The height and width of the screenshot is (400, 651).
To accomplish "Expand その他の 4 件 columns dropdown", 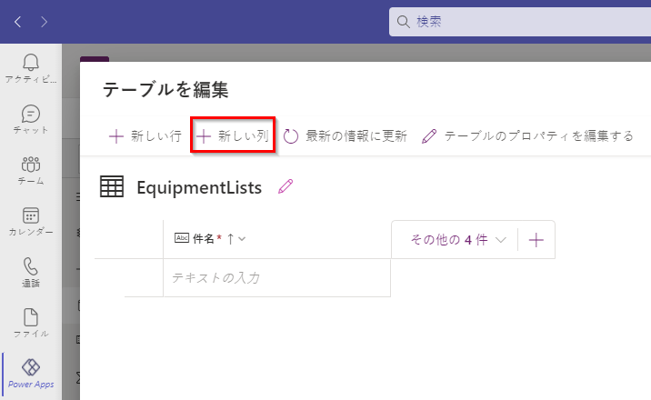I will pos(458,240).
